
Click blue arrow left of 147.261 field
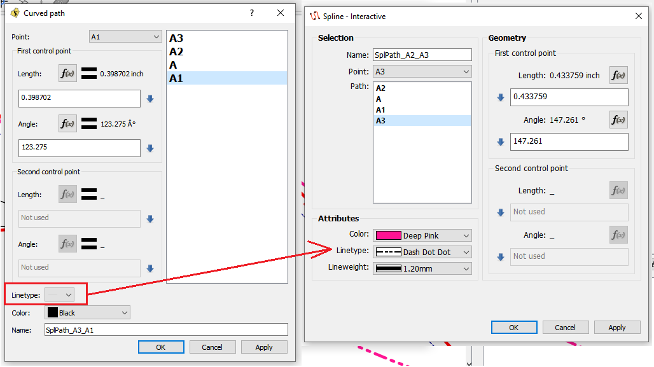pyautogui.click(x=501, y=142)
